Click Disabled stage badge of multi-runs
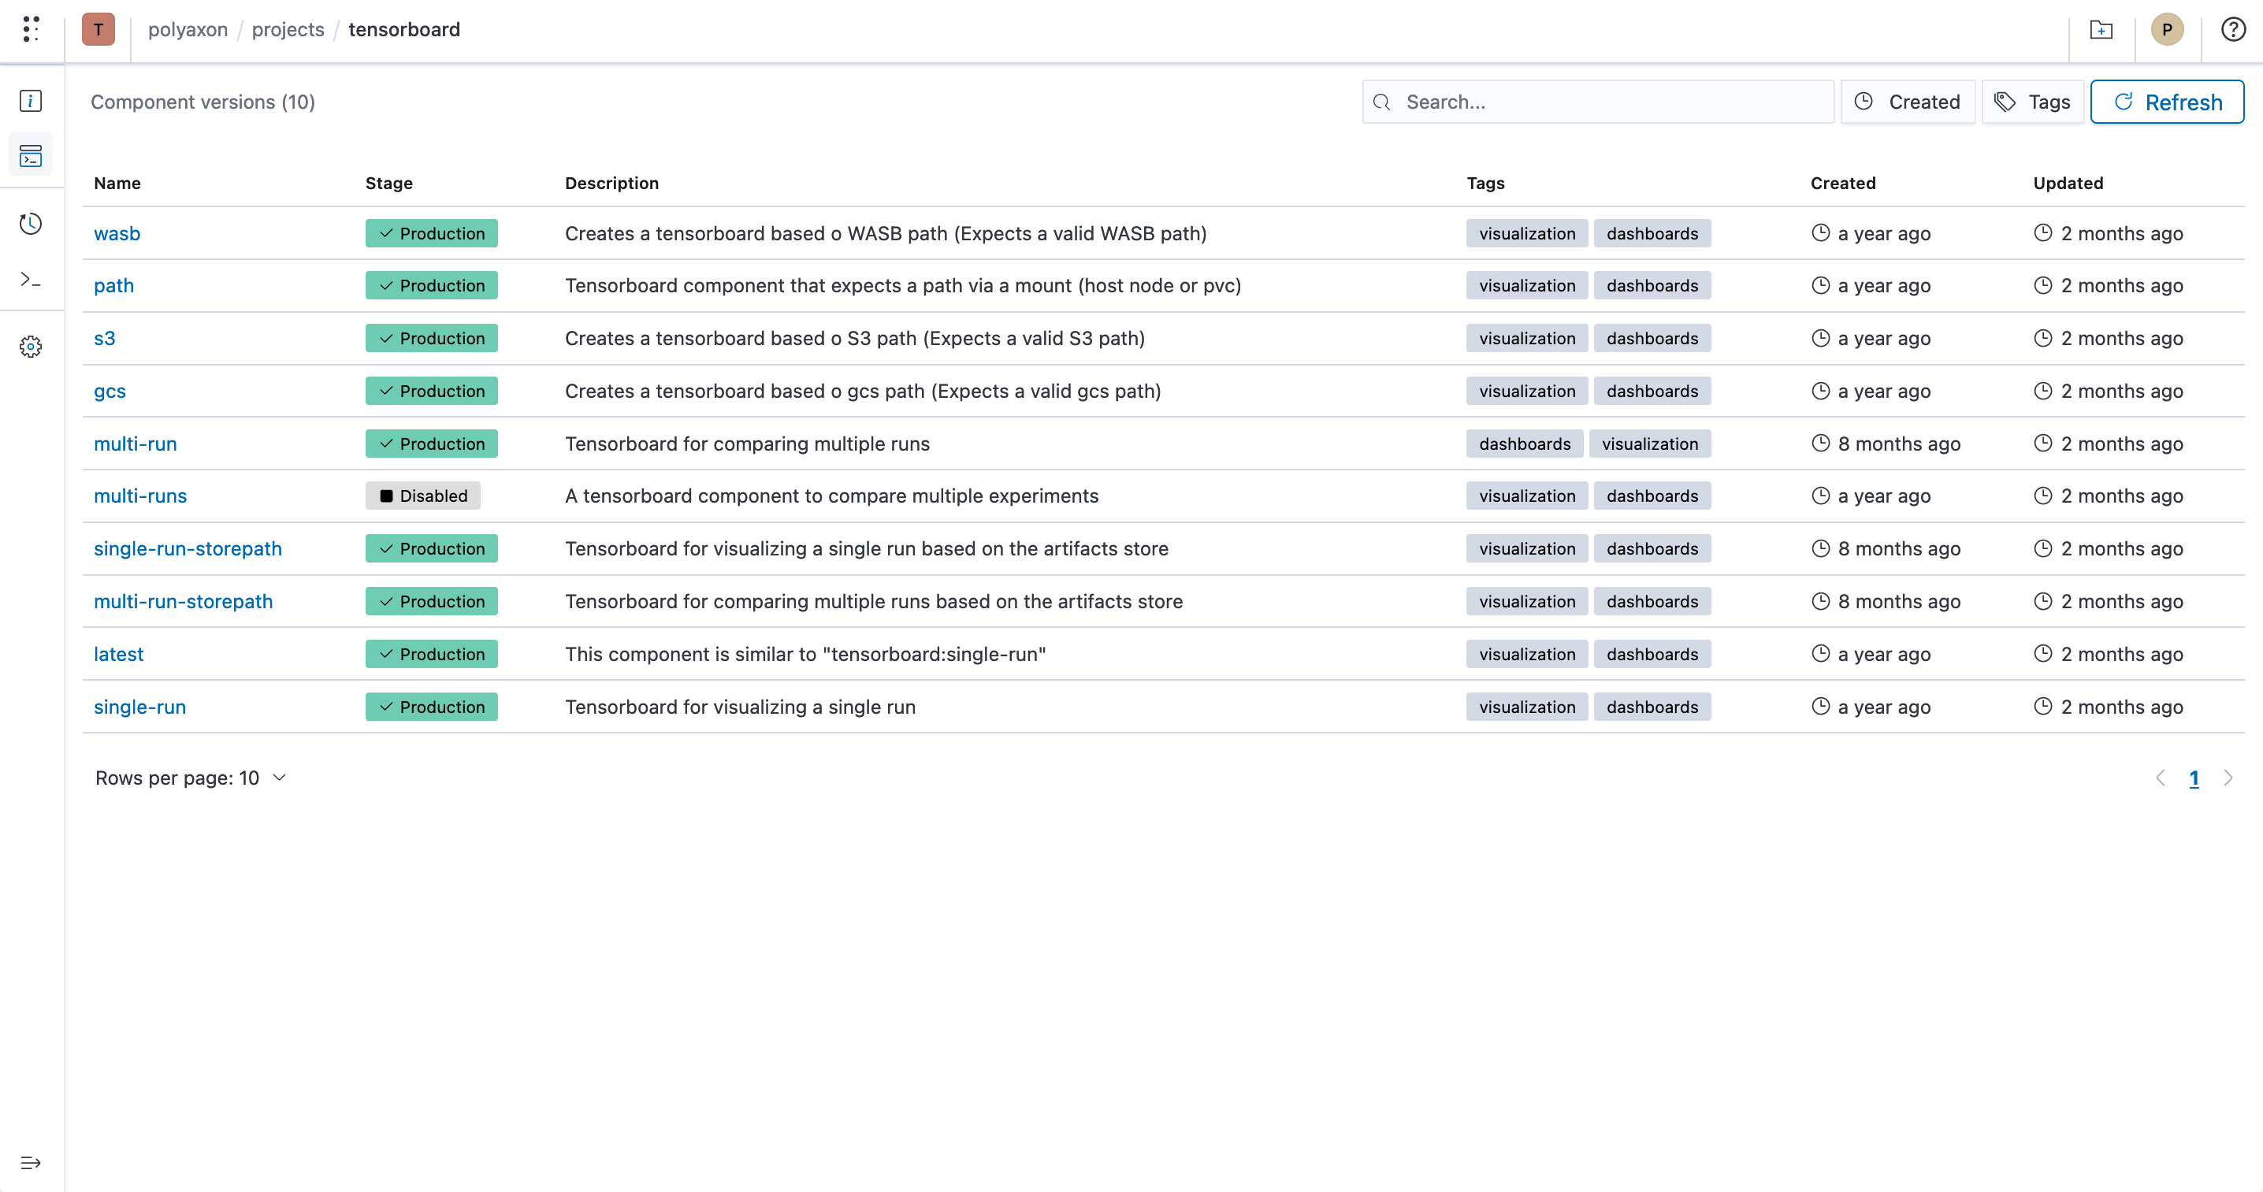The width and height of the screenshot is (2263, 1192). click(422, 496)
